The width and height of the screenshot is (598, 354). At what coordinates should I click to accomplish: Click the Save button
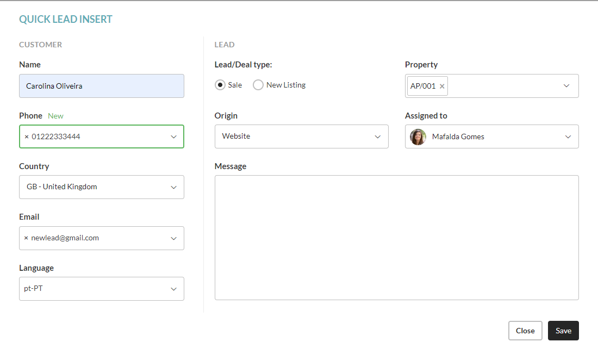(563, 331)
